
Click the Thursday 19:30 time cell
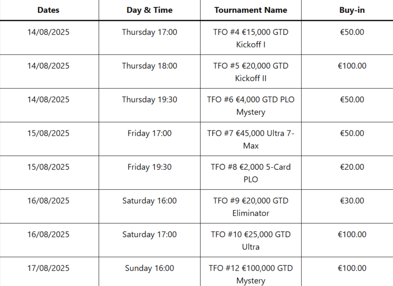tap(149, 99)
